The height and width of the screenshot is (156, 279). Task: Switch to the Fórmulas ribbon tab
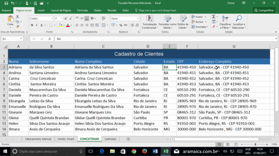click(82, 10)
